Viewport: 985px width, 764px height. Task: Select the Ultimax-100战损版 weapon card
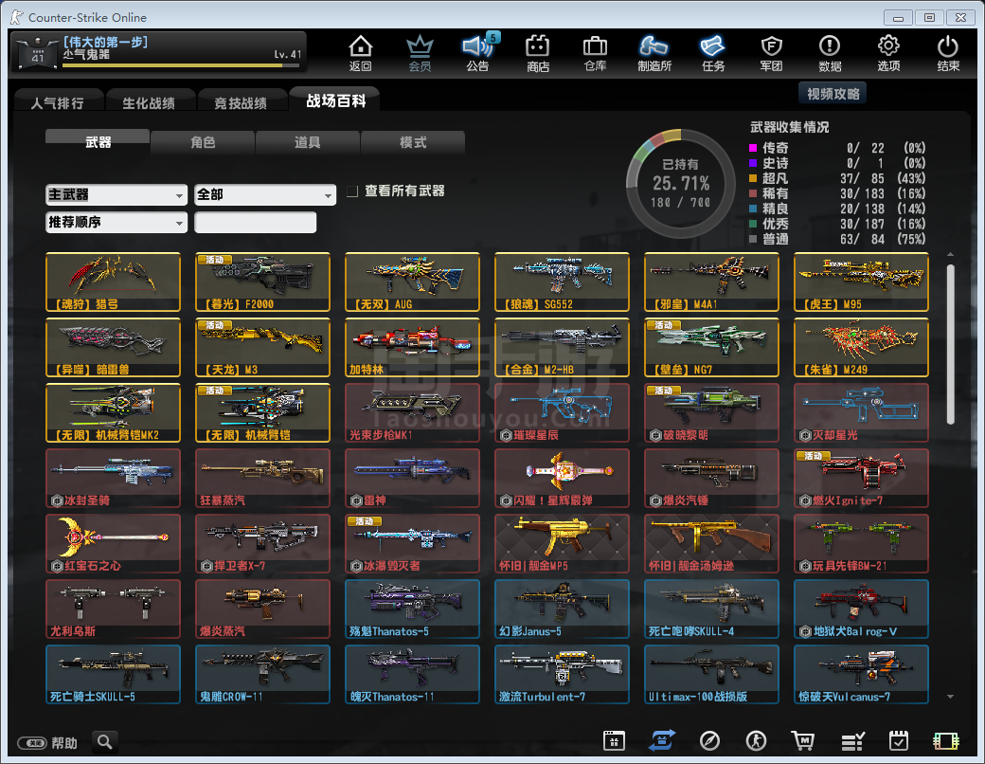click(711, 674)
